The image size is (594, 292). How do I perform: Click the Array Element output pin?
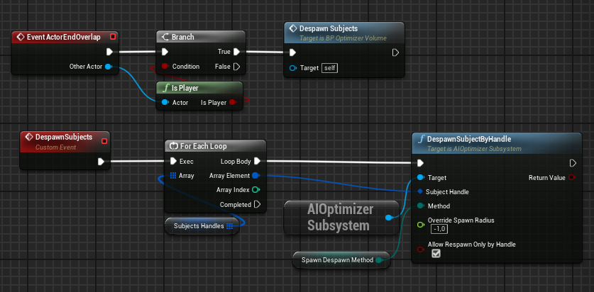click(x=255, y=175)
